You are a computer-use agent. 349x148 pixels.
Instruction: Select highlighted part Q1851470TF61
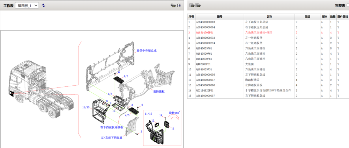point(205,33)
